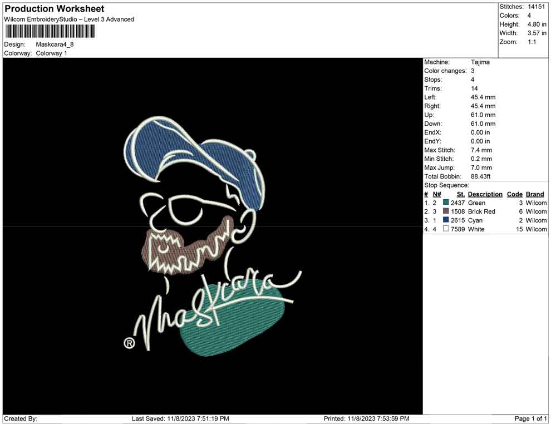Click the Green color swatch in stop sequence
Viewport: 551px width, 424px height.
[x=446, y=203]
